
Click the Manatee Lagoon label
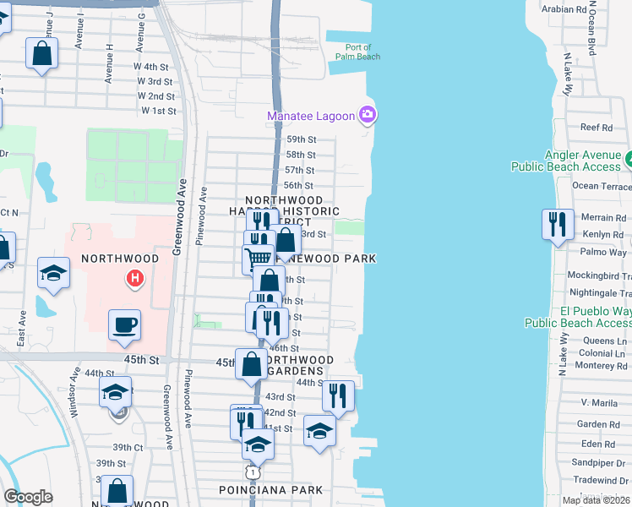[311, 116]
